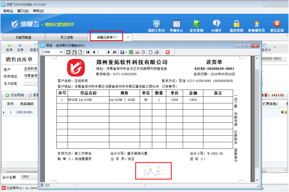This screenshot has height=192, width=289.
Task: Open 修改密码 lock icon
Action: (x=236, y=26)
